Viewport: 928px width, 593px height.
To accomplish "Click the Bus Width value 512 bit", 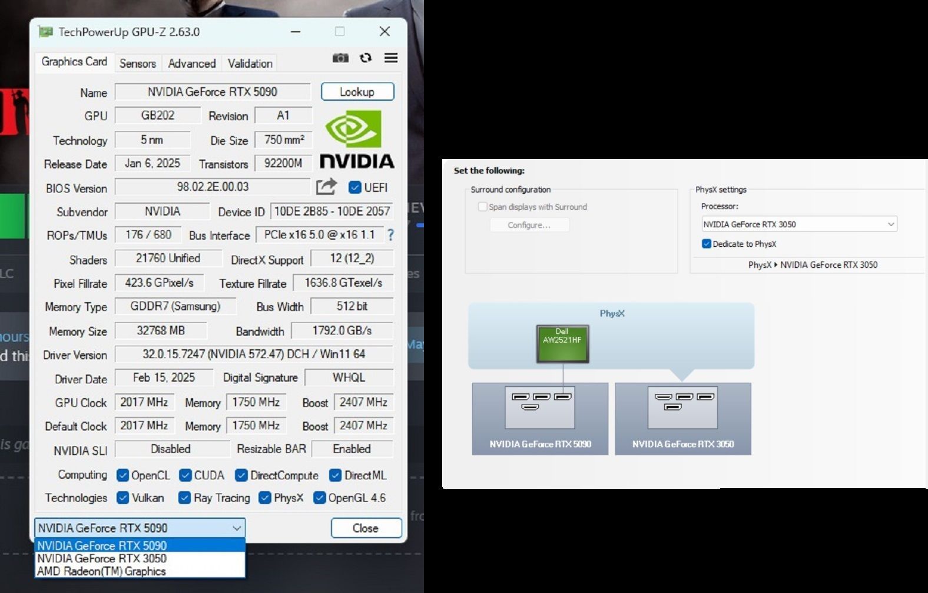I will pyautogui.click(x=352, y=306).
